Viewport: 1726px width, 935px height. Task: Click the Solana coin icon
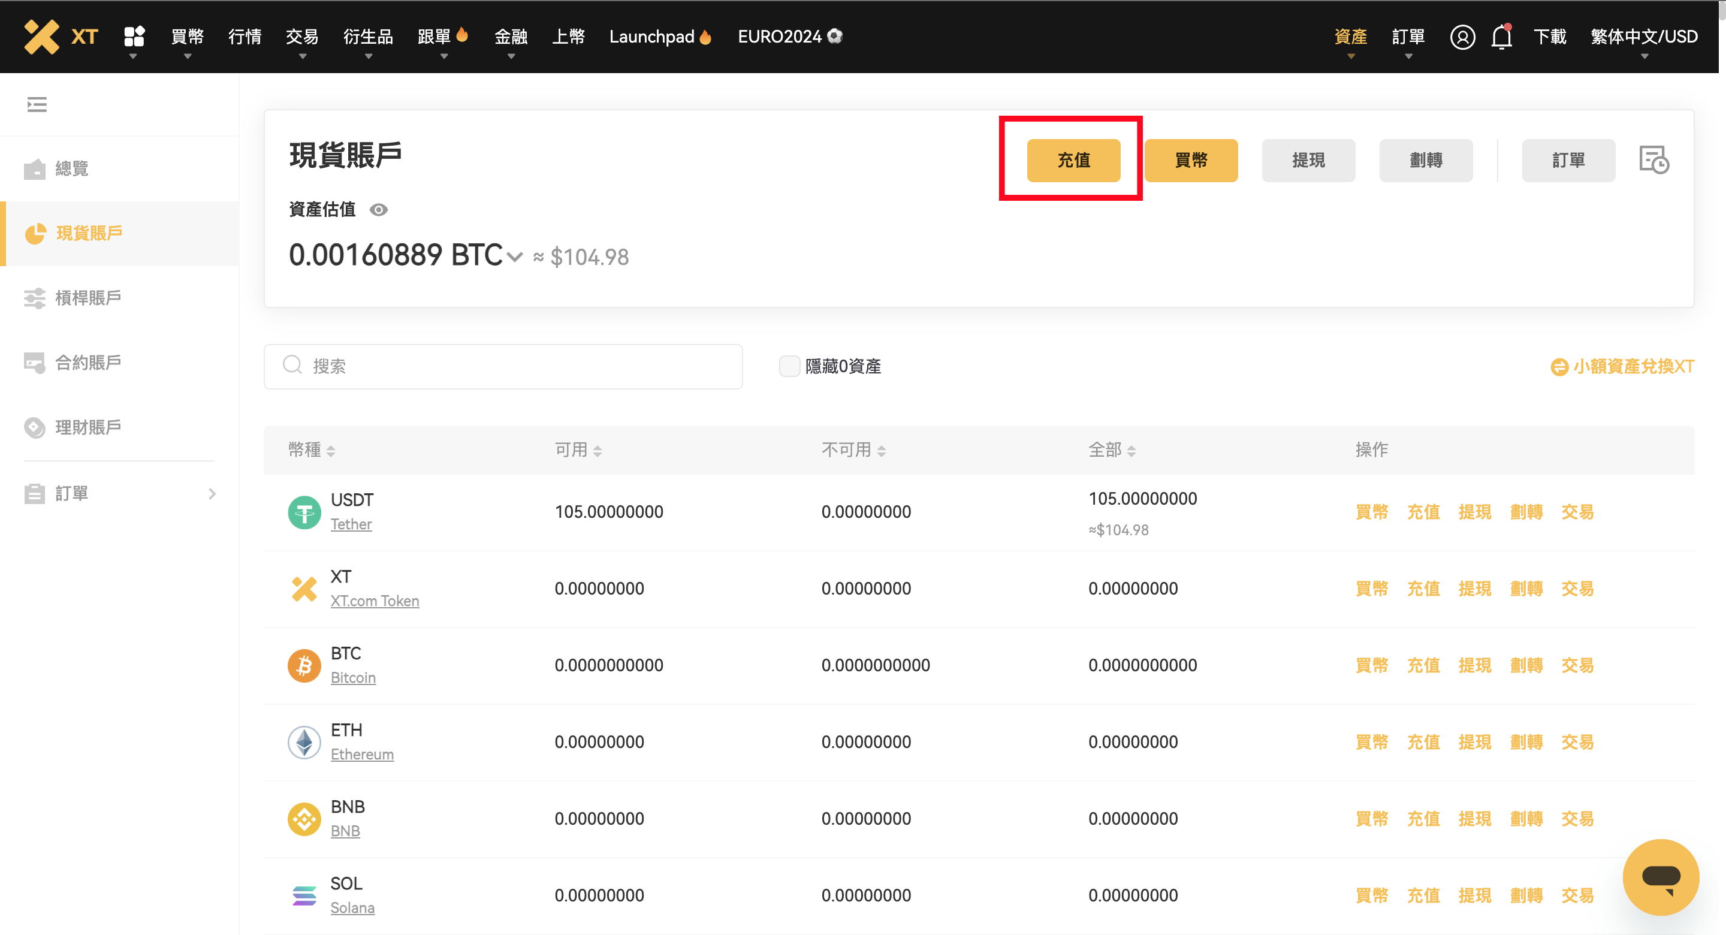pyautogui.click(x=304, y=895)
